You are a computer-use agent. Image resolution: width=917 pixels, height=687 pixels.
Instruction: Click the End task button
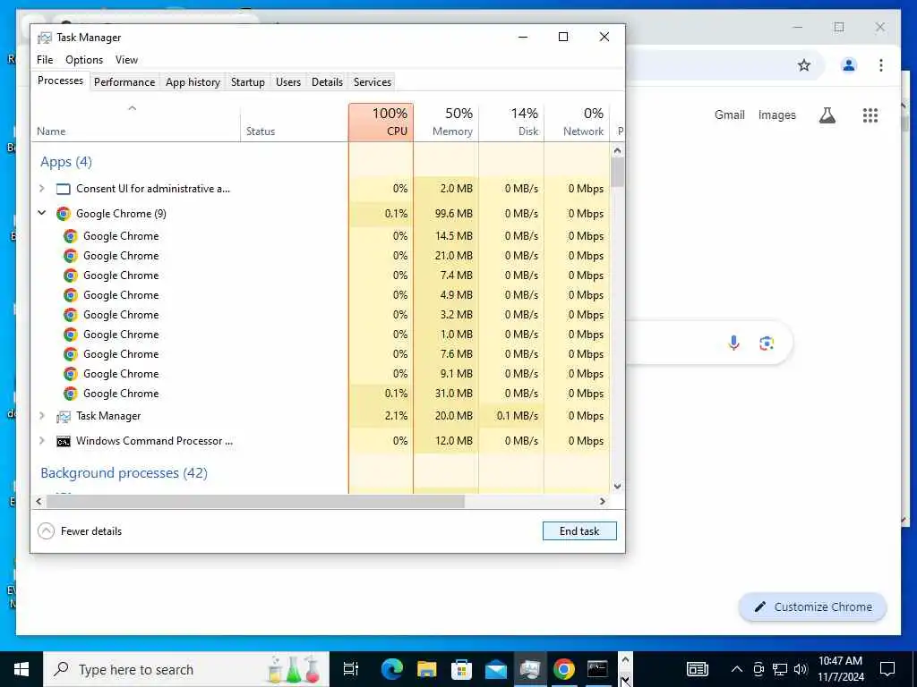[x=579, y=531]
